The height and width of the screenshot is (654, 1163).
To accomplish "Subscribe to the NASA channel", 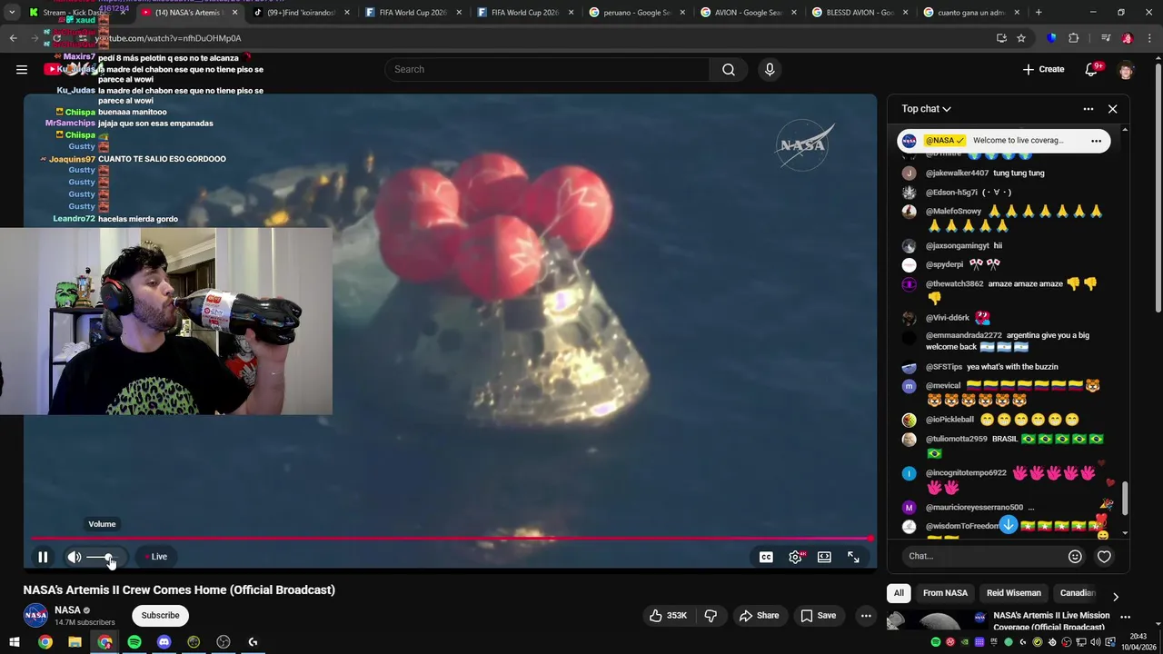I will (x=160, y=616).
